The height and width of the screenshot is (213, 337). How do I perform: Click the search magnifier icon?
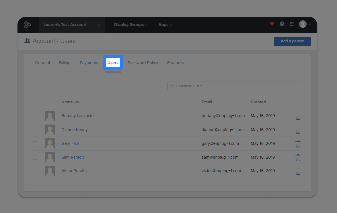(x=172, y=86)
